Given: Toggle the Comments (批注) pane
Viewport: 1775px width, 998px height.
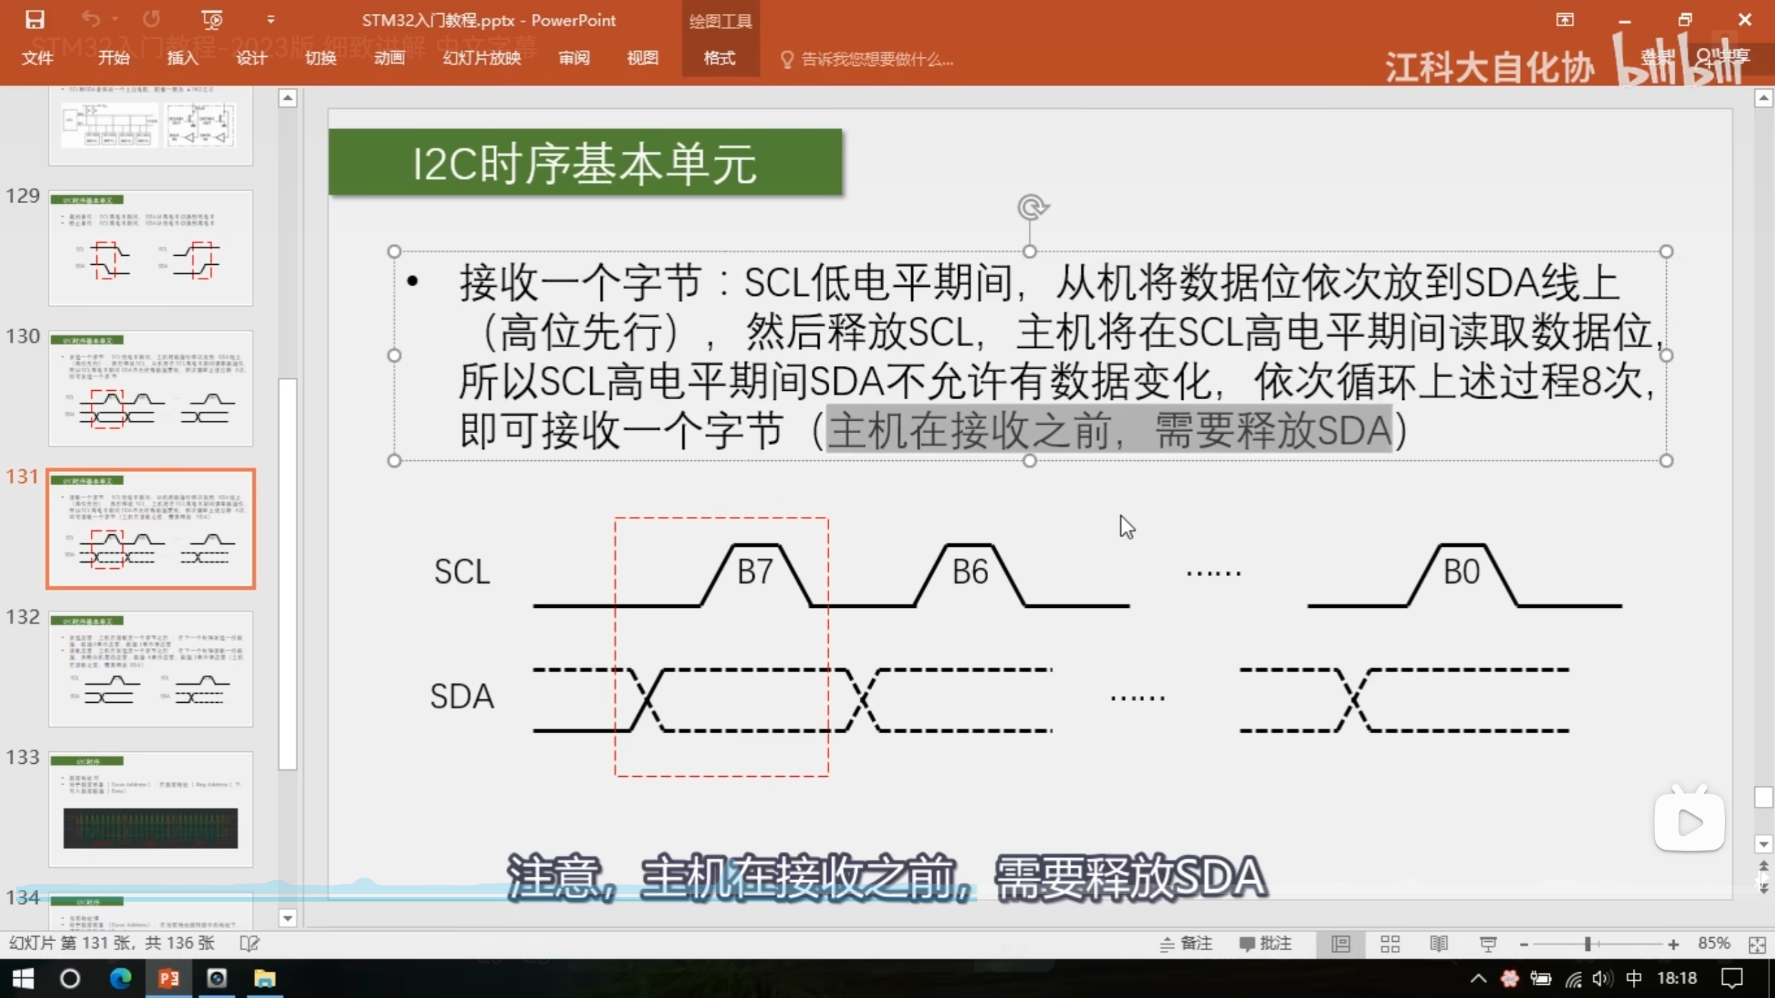Looking at the screenshot, I should tap(1265, 943).
